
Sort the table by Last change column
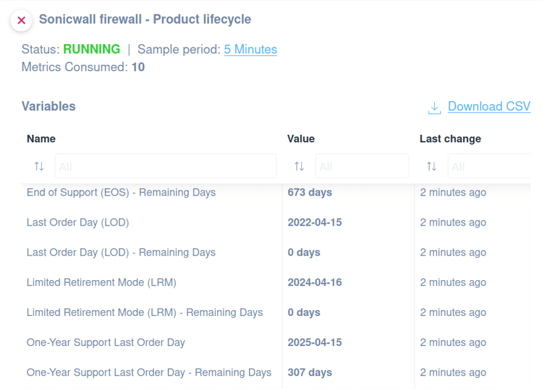(x=432, y=167)
